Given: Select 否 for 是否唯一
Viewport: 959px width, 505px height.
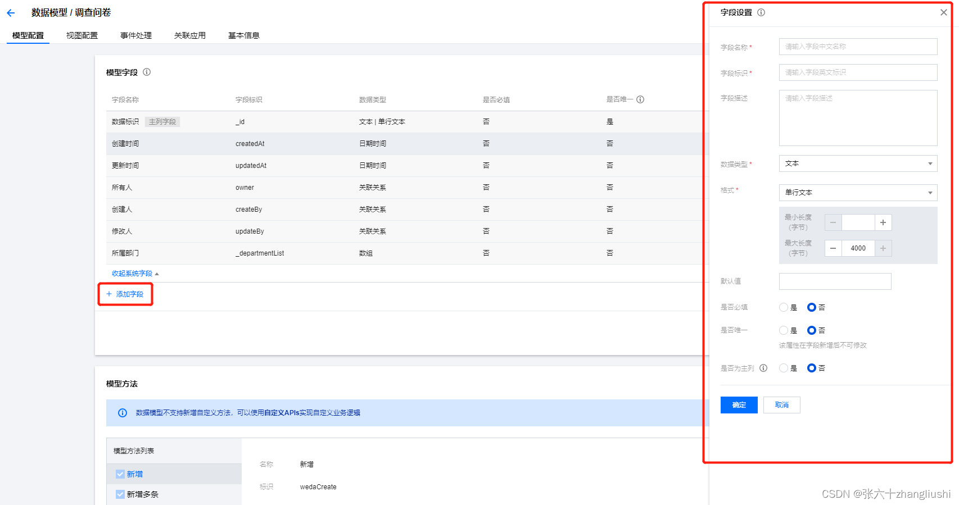Looking at the screenshot, I should [811, 330].
